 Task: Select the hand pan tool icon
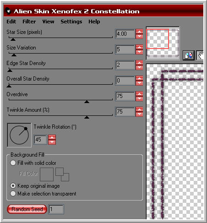click(200, 55)
